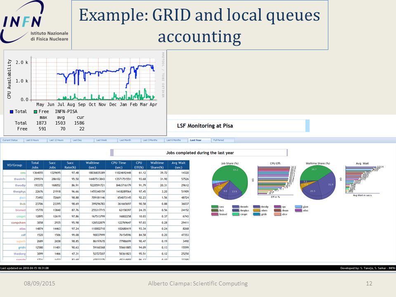Click the orange others legend swatch

257,210
